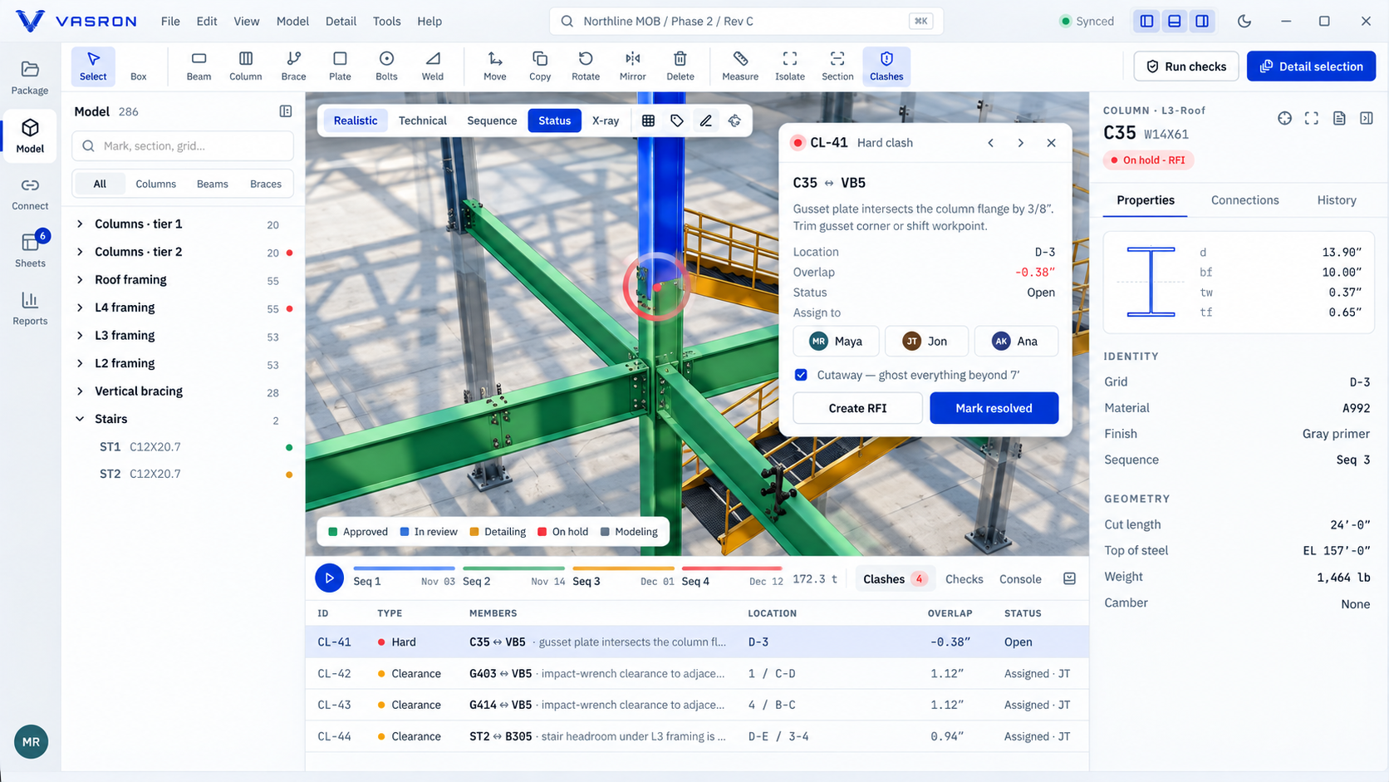
Task: Jump to Seq 3 on the timeline
Action: click(x=623, y=578)
